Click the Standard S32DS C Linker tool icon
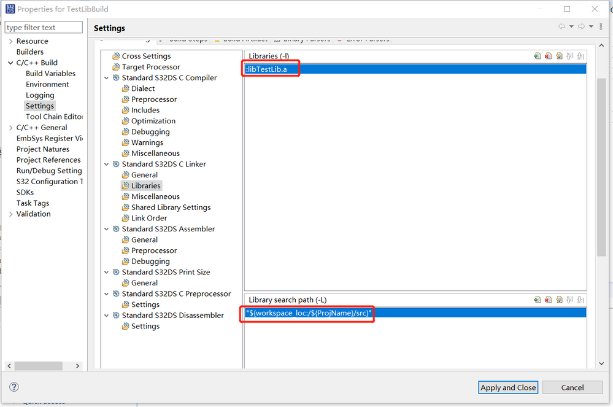The height and width of the screenshot is (407, 613). click(116, 164)
